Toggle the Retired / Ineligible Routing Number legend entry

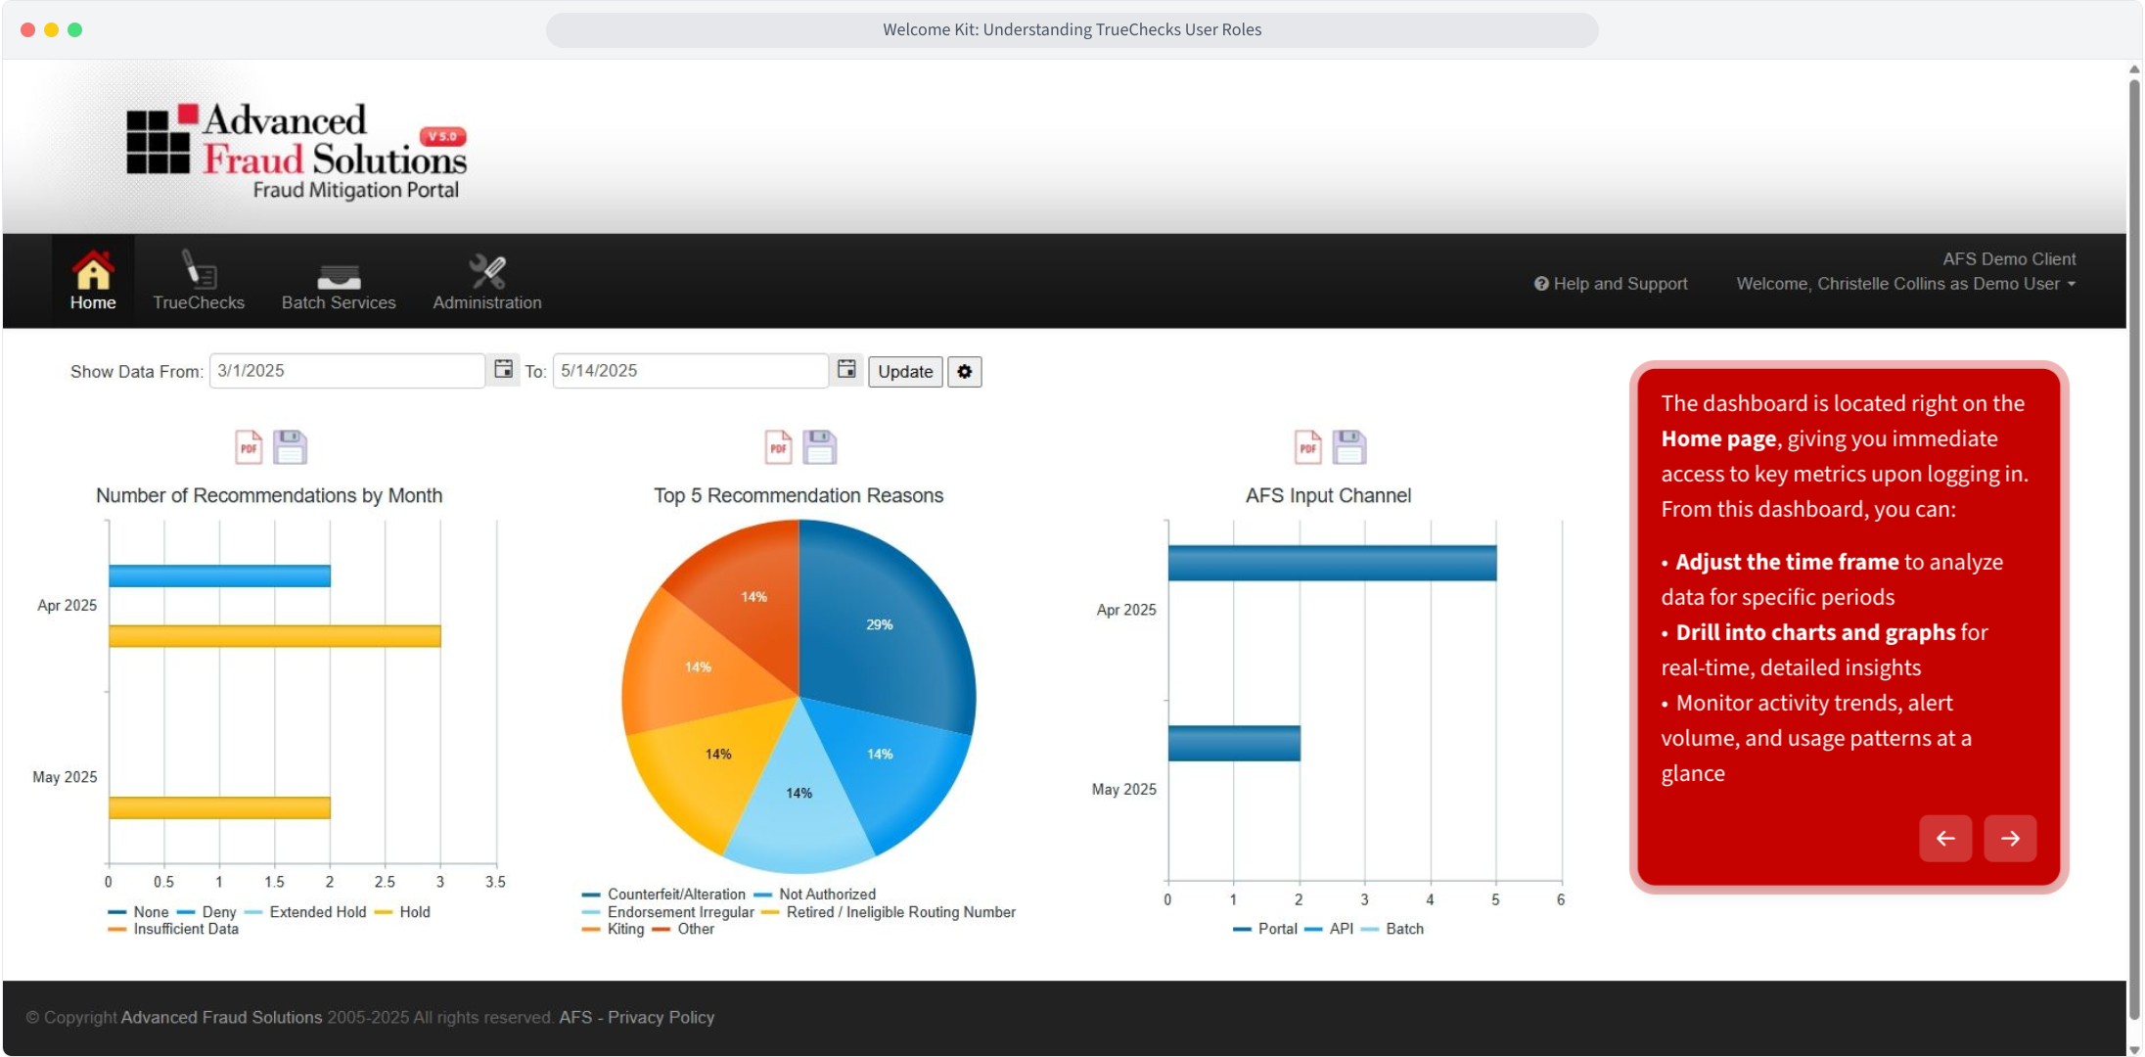coord(890,912)
